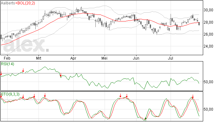218x122 pixels.
Task: Click the 24,00 price axis value
Action: (x=208, y=46)
